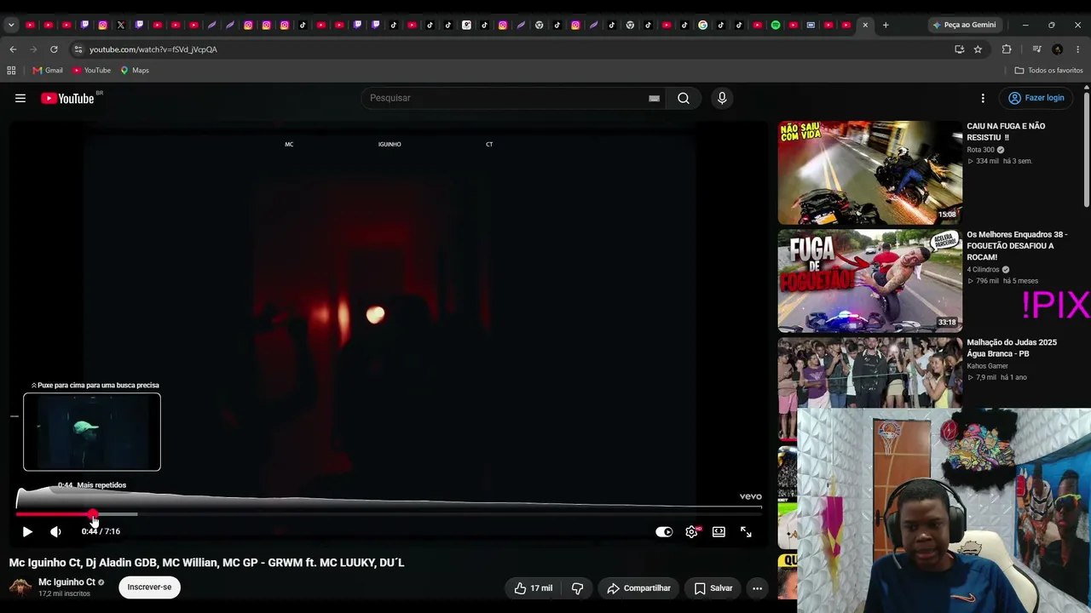
Task: Open more actions menu under the video
Action: tap(757, 588)
